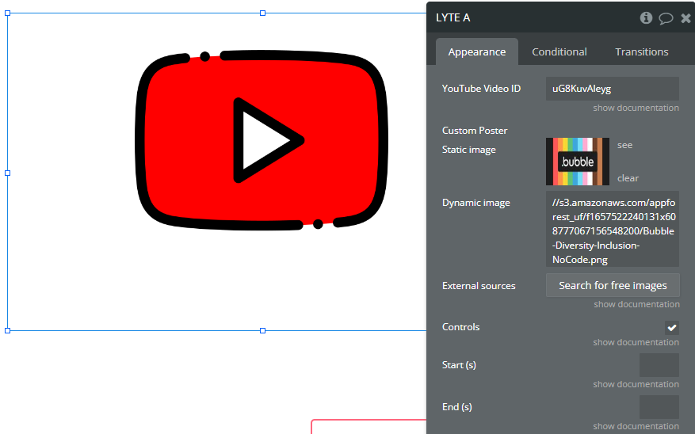
Task: Open the info icon in LYTE A header
Action: point(646,17)
